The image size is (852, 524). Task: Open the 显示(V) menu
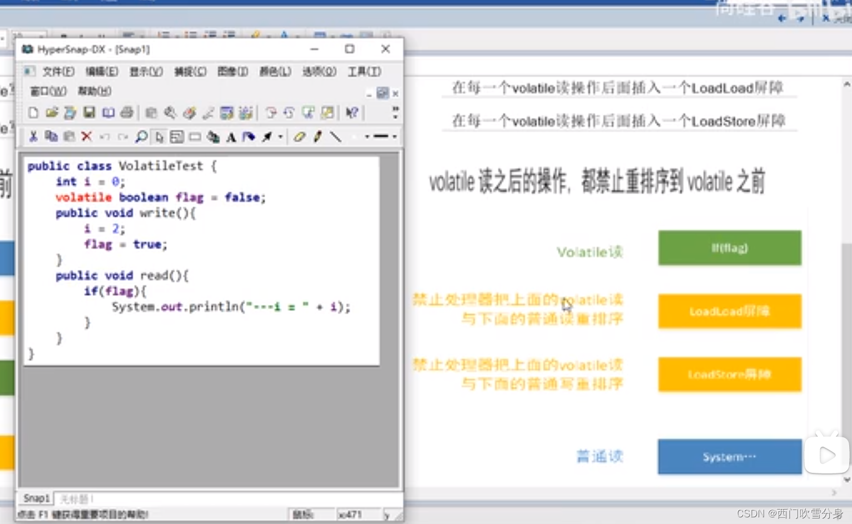click(146, 71)
